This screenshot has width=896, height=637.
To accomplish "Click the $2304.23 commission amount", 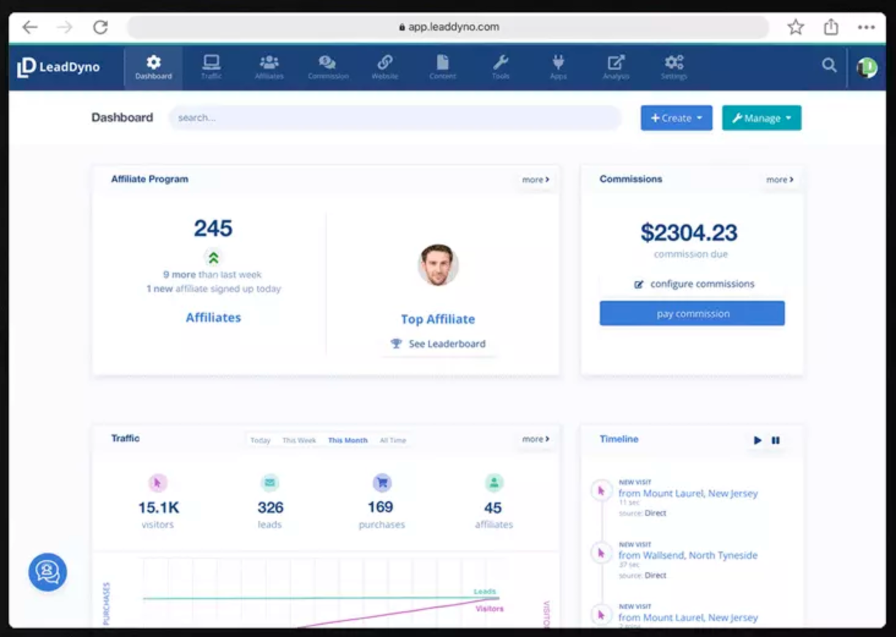I will pyautogui.click(x=689, y=232).
